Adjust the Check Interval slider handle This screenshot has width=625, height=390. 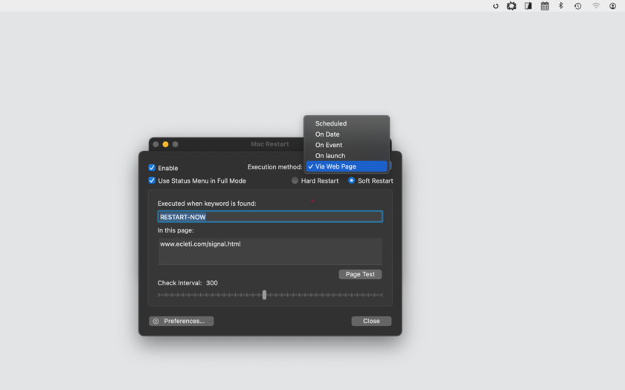[x=264, y=295]
